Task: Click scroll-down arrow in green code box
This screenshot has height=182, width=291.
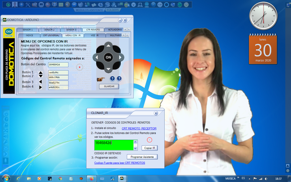Action: [135, 148]
